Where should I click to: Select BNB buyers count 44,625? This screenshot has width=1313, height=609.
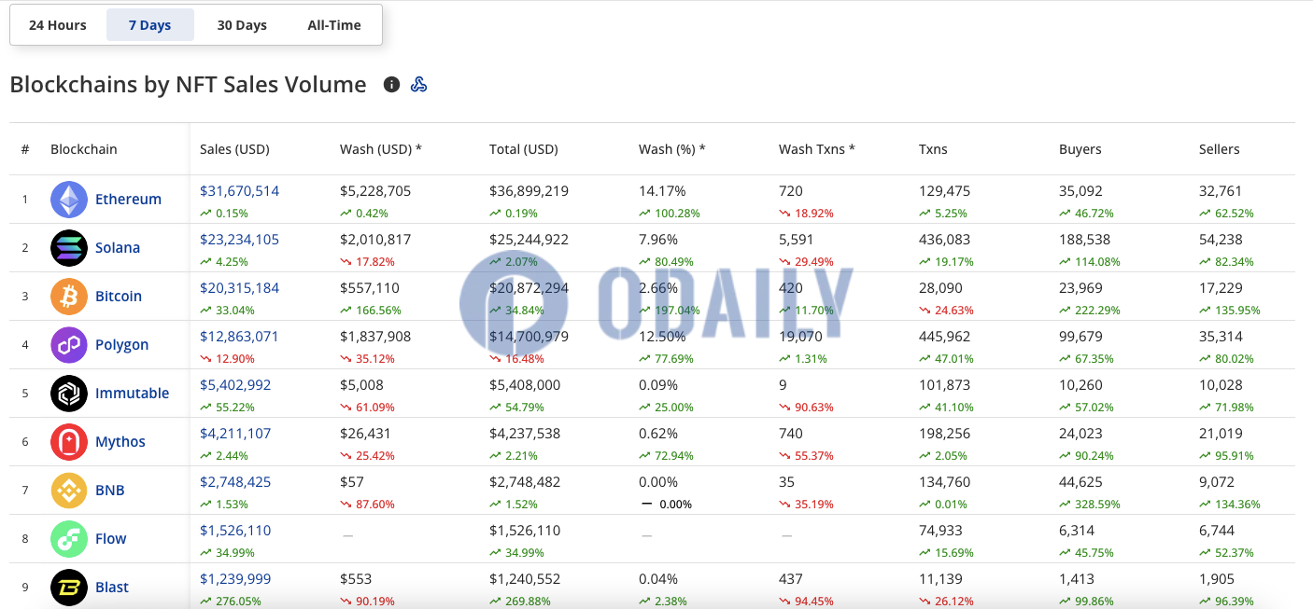pyautogui.click(x=1080, y=482)
